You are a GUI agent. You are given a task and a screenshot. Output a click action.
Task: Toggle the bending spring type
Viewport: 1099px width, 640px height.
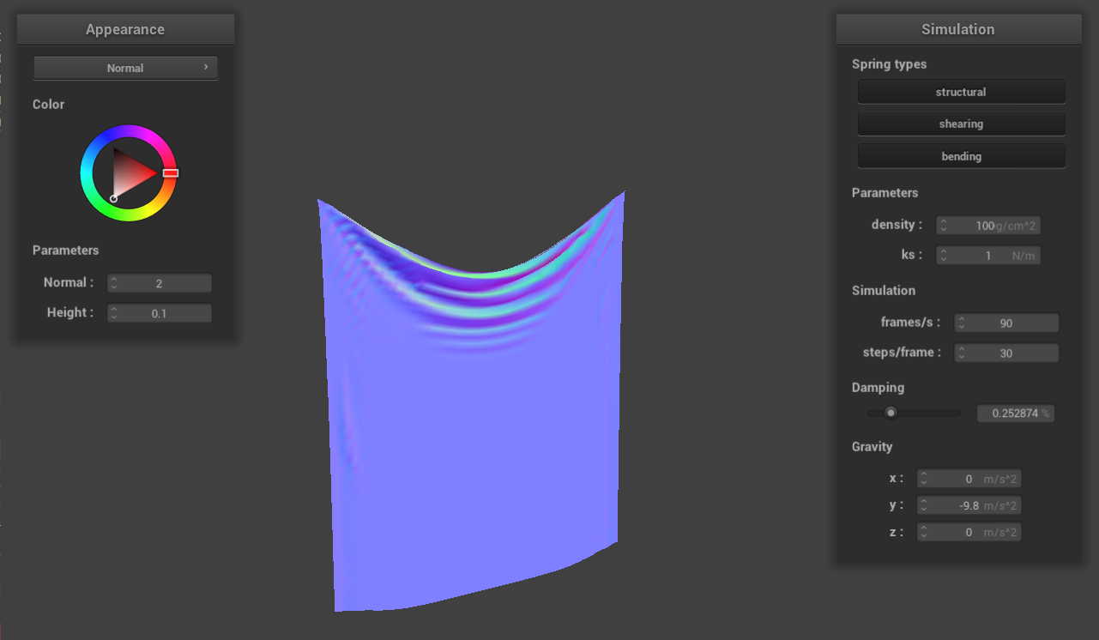point(961,156)
